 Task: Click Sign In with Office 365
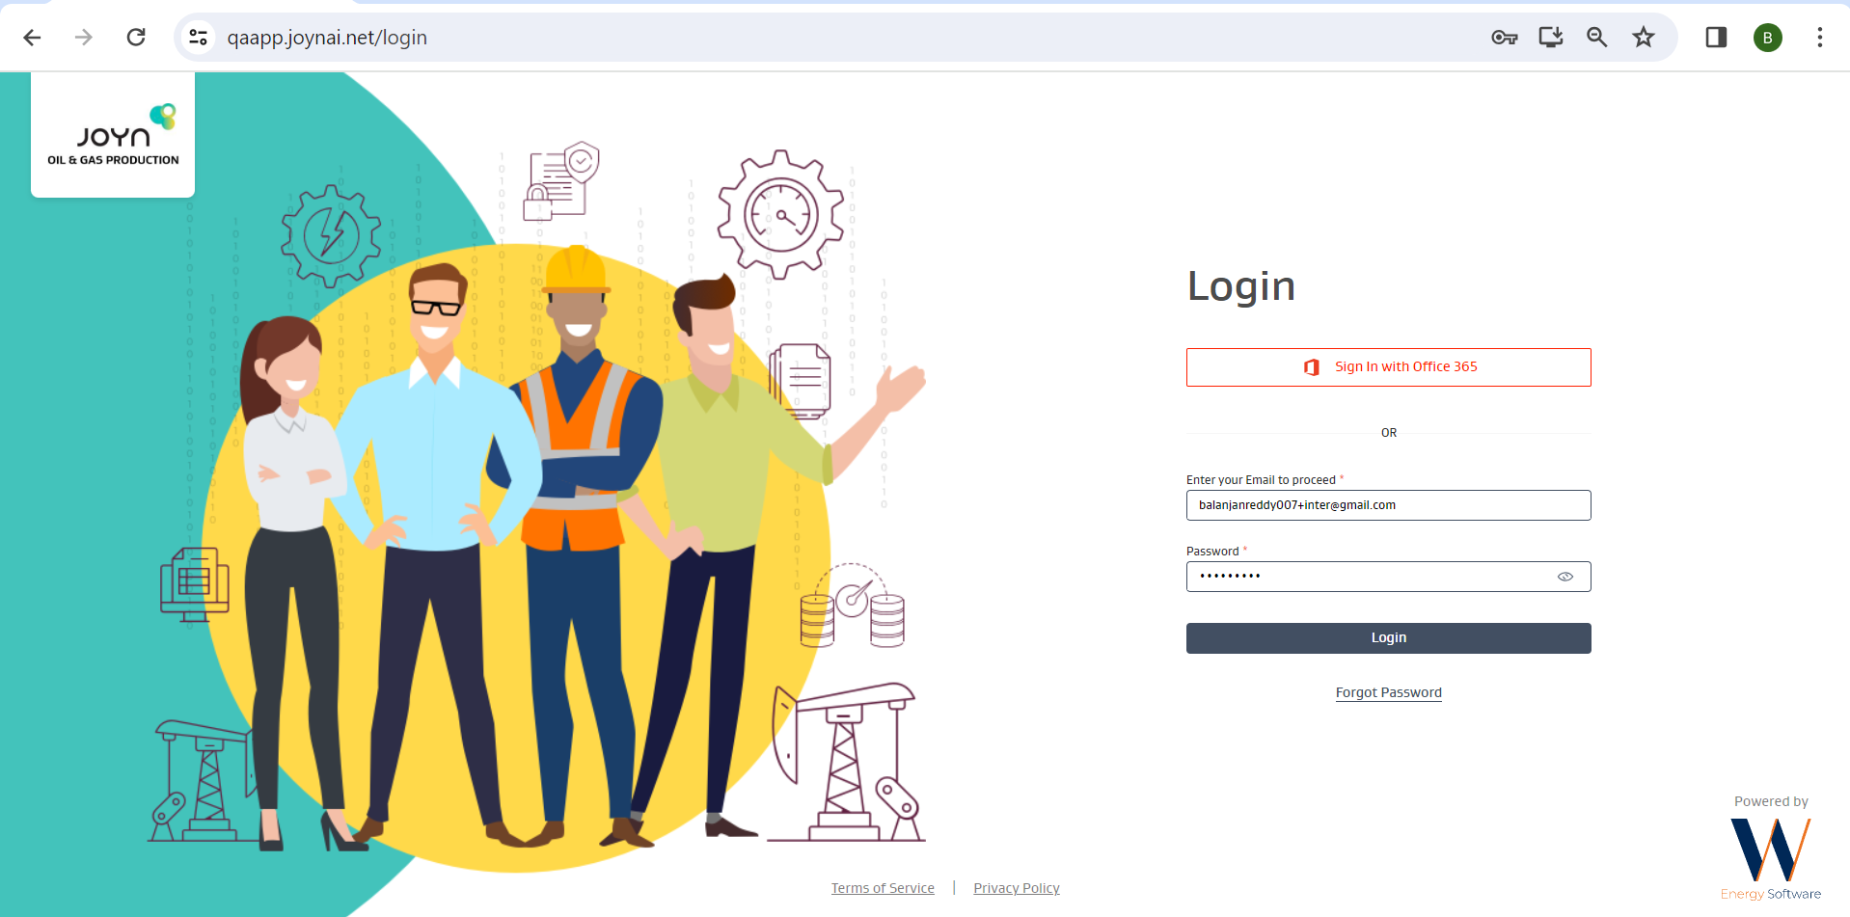[x=1388, y=367]
